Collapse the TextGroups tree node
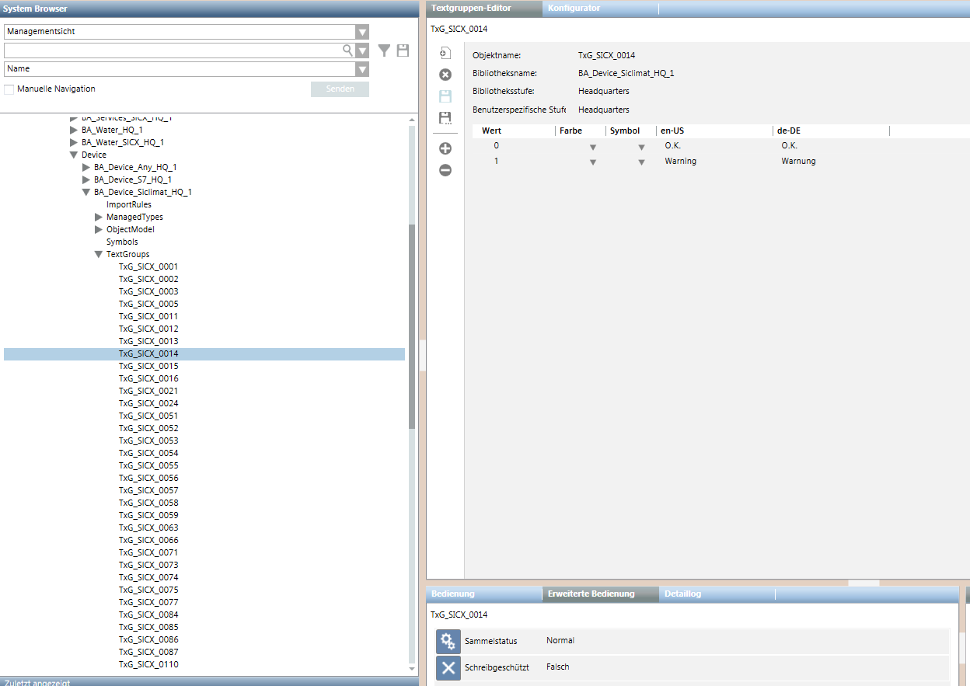The height and width of the screenshot is (686, 970). [x=99, y=254]
